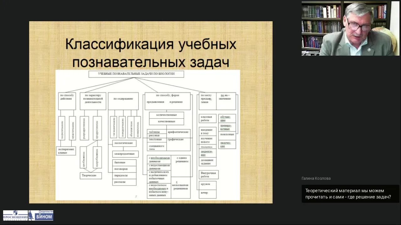Screen dimensions: 401x225
Task: Click the 'вечер' box
Action: tap(208, 194)
